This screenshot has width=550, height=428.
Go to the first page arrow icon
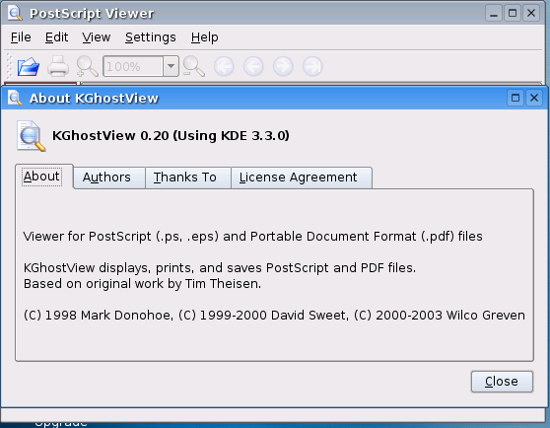tap(224, 66)
